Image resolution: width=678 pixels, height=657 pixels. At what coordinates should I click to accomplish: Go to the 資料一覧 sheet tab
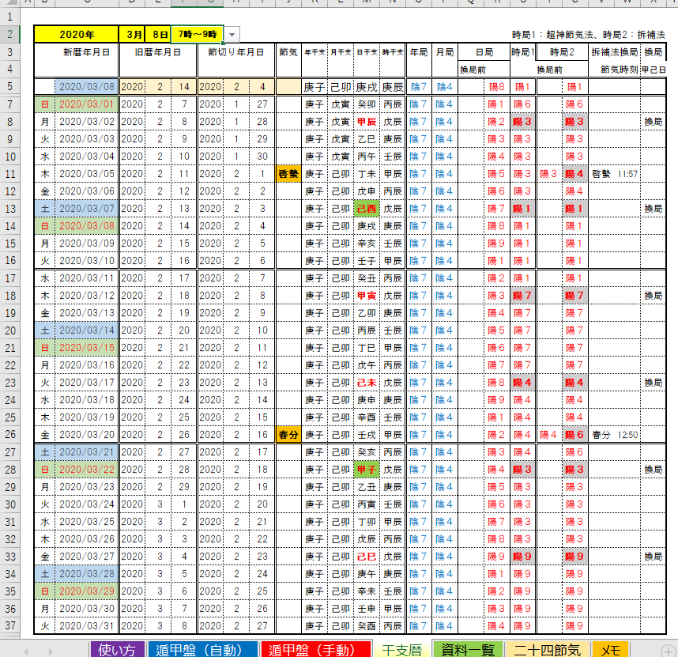(468, 649)
